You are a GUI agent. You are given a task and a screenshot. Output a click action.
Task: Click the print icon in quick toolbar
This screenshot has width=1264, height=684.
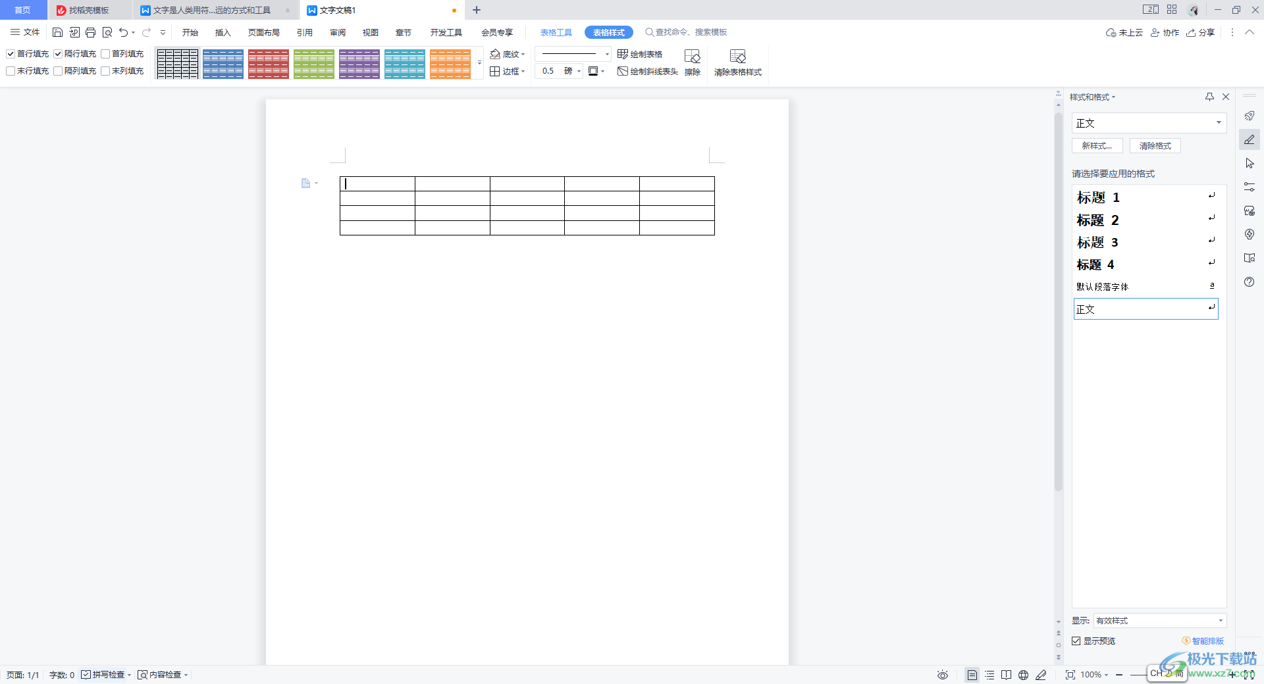[91, 32]
